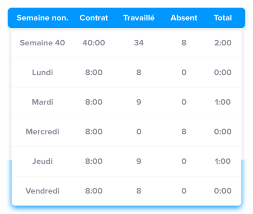Image resolution: width=253 pixels, height=214 pixels.
Task: Select the 34 worked hours cell
Action: click(139, 43)
